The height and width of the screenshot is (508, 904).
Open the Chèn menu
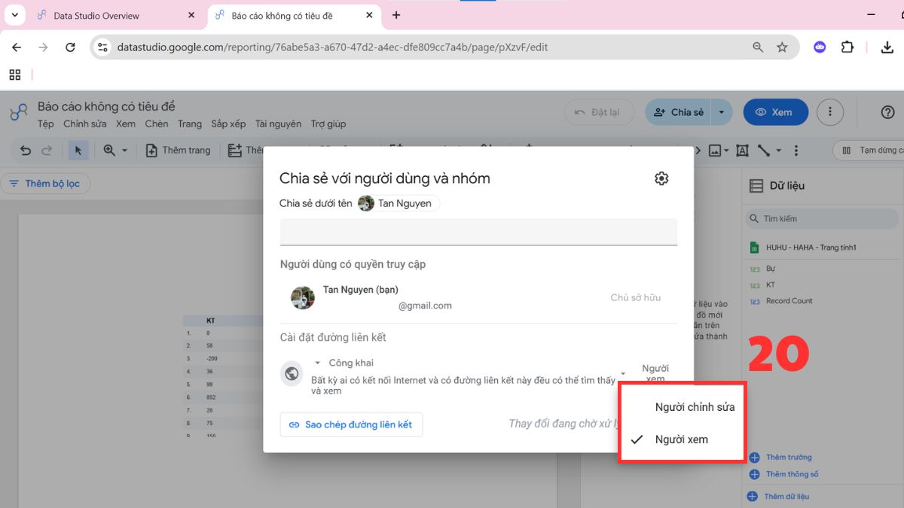coord(157,124)
